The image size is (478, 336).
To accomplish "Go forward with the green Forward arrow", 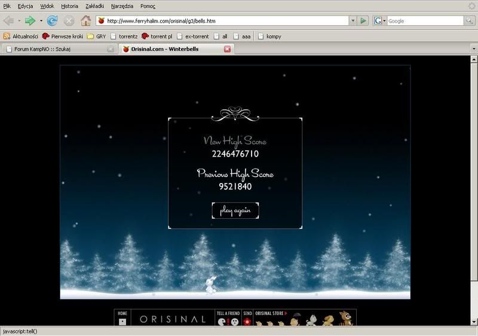I will click(x=30, y=21).
